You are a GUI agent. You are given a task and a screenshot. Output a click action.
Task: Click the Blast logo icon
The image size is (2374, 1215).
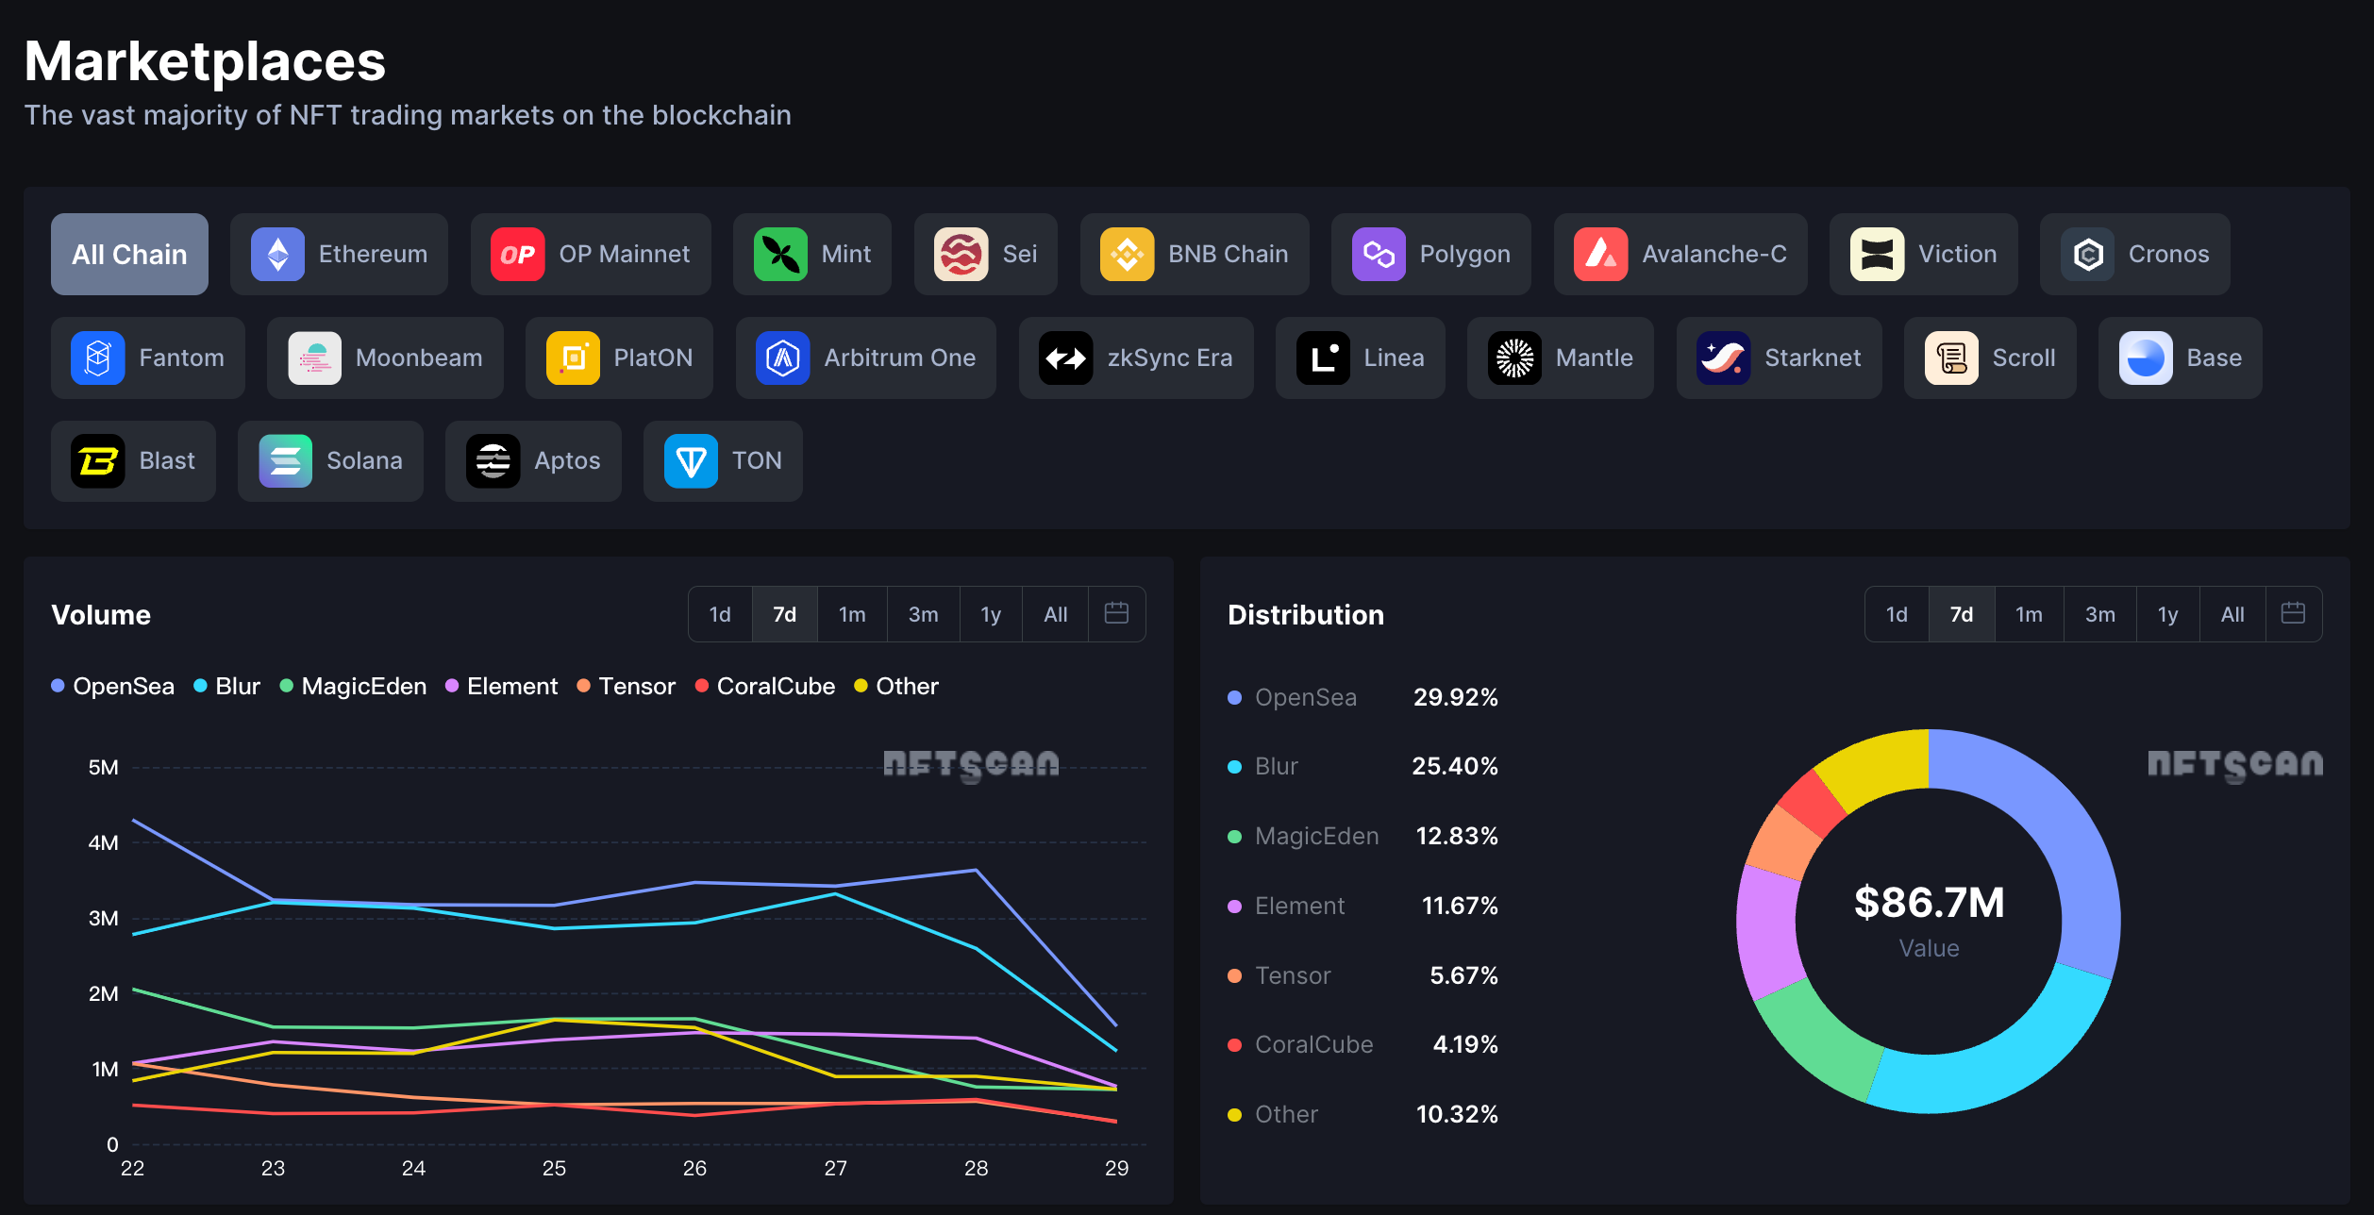98,460
